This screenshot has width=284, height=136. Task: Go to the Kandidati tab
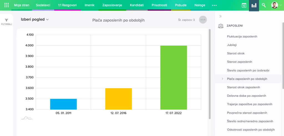click(137, 5)
